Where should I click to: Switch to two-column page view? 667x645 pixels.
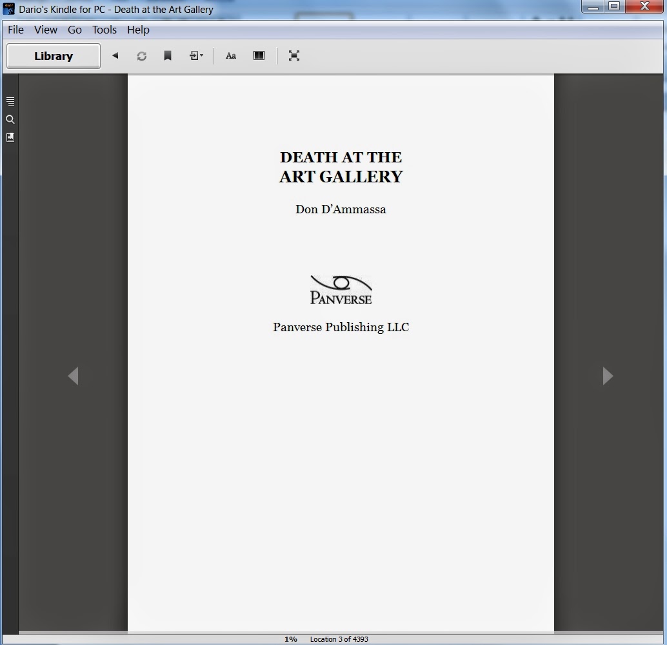point(259,55)
